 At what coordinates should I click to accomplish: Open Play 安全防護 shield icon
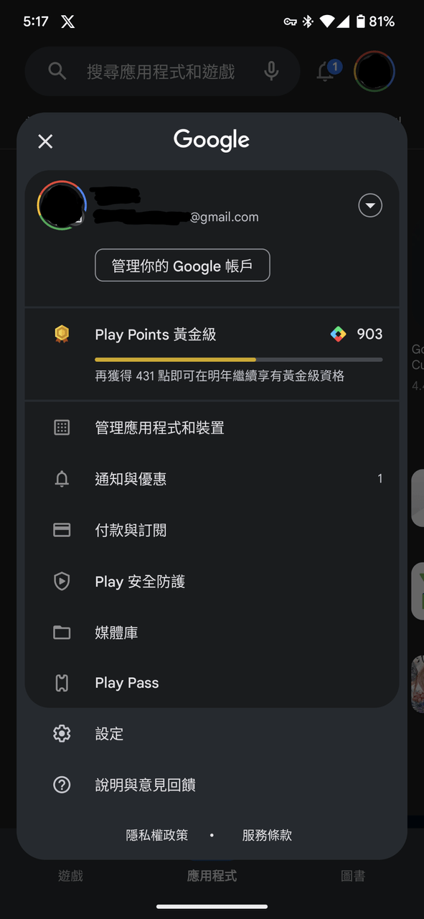[62, 582]
